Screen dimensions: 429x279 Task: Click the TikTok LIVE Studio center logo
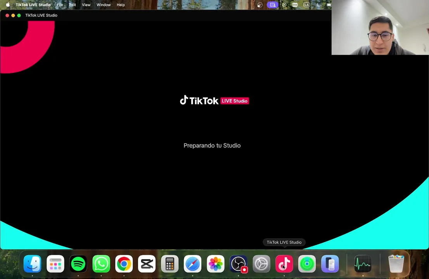tap(214, 100)
